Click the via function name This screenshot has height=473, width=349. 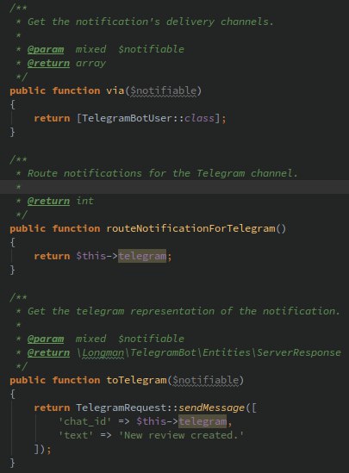coord(115,90)
